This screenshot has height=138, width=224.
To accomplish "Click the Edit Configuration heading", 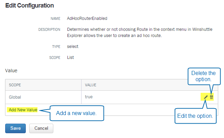I will [x=30, y=5].
